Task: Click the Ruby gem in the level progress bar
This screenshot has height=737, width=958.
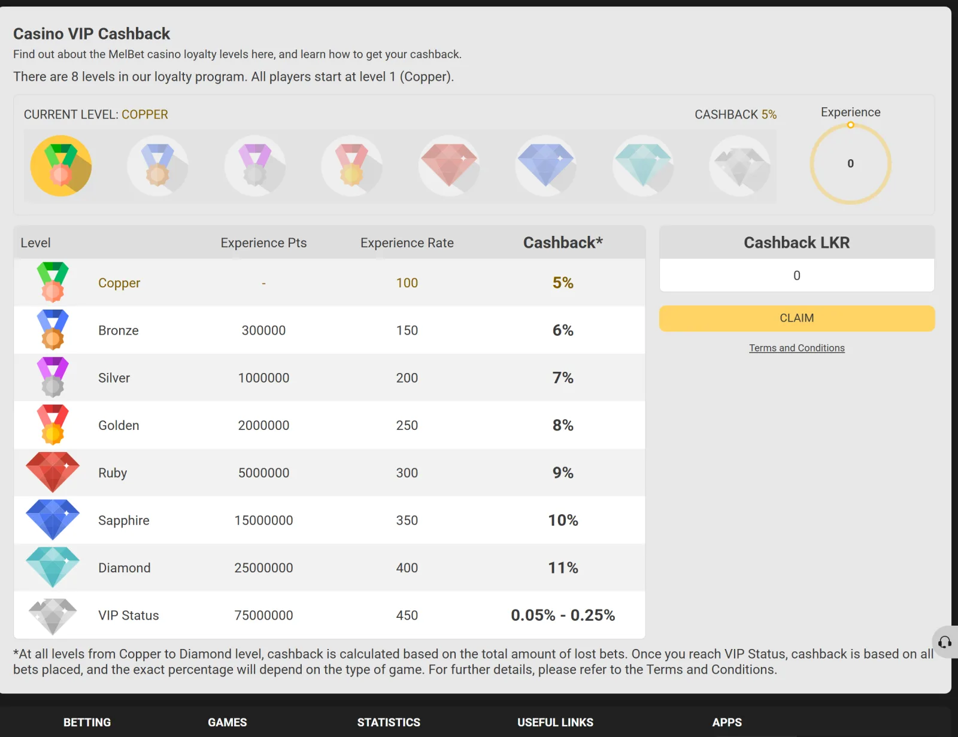Action: (449, 166)
